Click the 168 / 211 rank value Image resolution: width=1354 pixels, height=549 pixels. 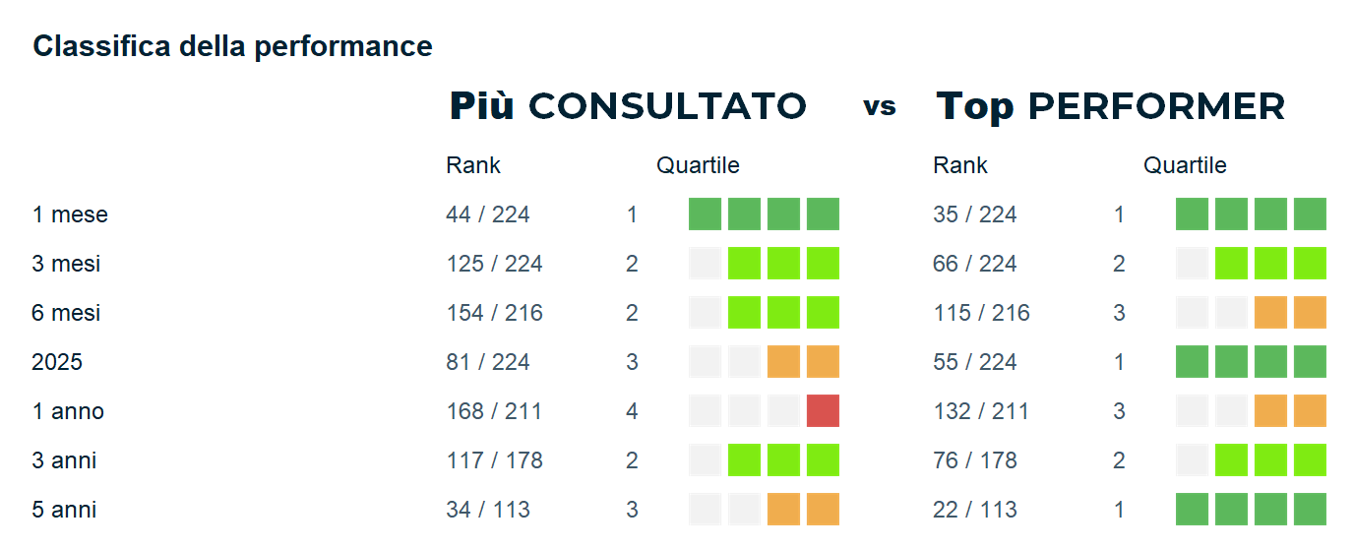tap(494, 411)
